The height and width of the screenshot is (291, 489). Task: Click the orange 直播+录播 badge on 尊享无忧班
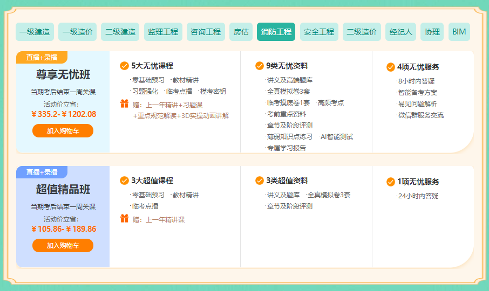42,58
